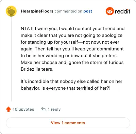136x134 pixels.
Task: Click the "View 1 comments" button
Action: [x=68, y=123]
